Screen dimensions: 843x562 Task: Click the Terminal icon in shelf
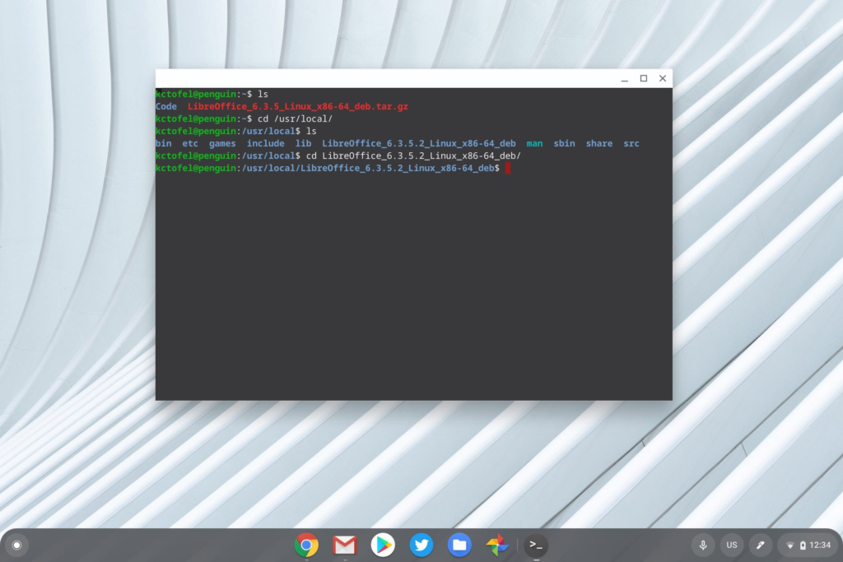tap(536, 545)
